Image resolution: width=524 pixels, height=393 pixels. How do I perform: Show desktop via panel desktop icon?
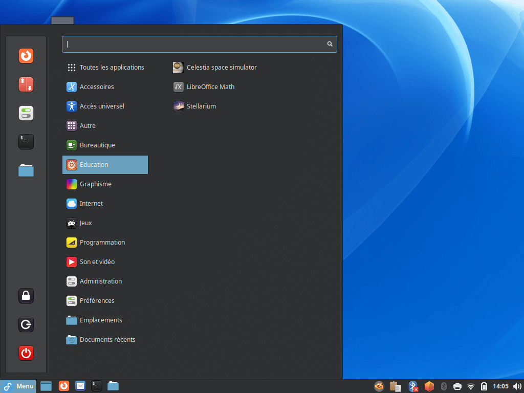(x=46, y=386)
